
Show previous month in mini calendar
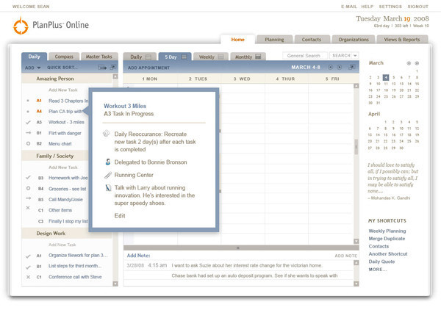coord(409,63)
